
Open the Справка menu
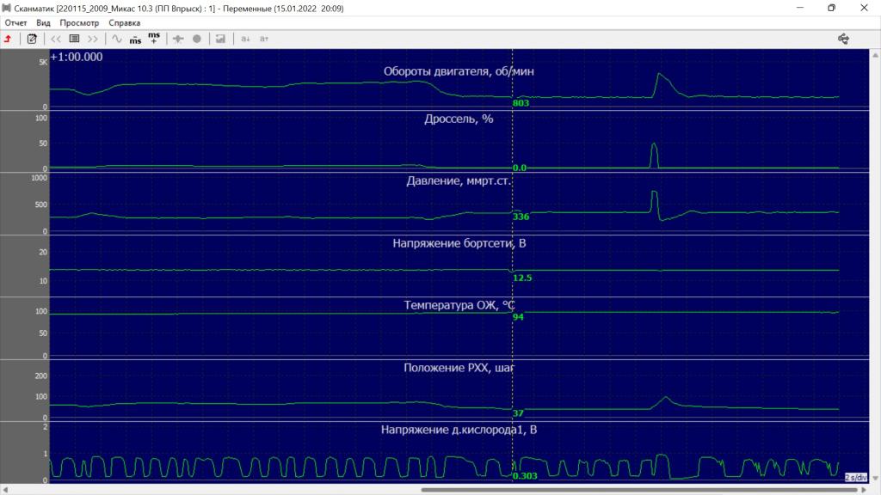124,23
